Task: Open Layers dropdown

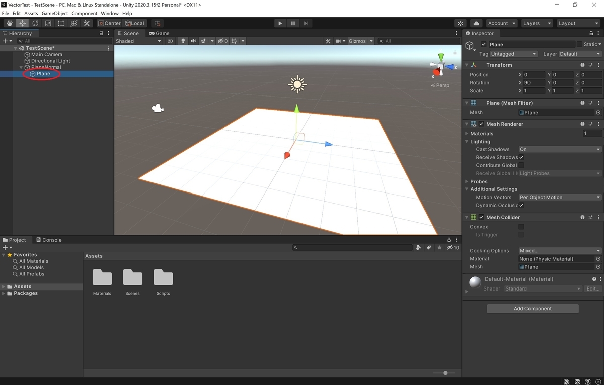Action: [x=537, y=23]
